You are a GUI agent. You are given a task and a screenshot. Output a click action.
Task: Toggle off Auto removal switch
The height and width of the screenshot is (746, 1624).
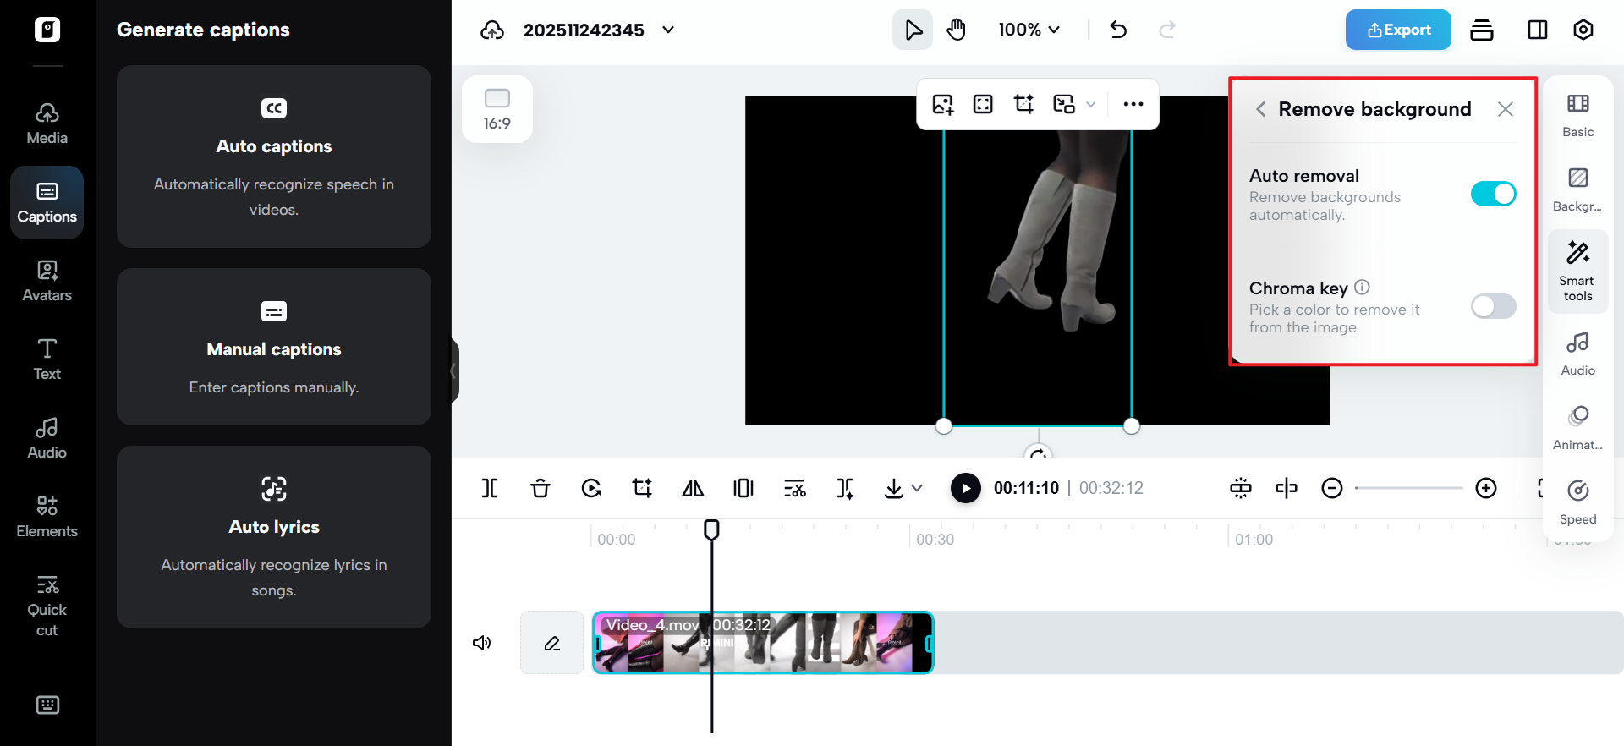click(x=1494, y=194)
